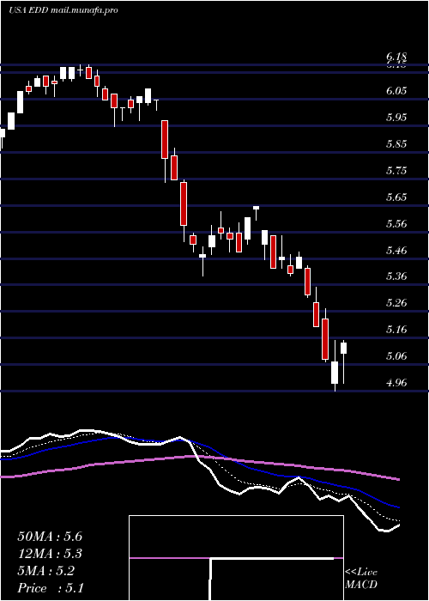This screenshot has width=429, height=601.
Task: Click the 5.26 price axis label
Action: [x=396, y=303]
